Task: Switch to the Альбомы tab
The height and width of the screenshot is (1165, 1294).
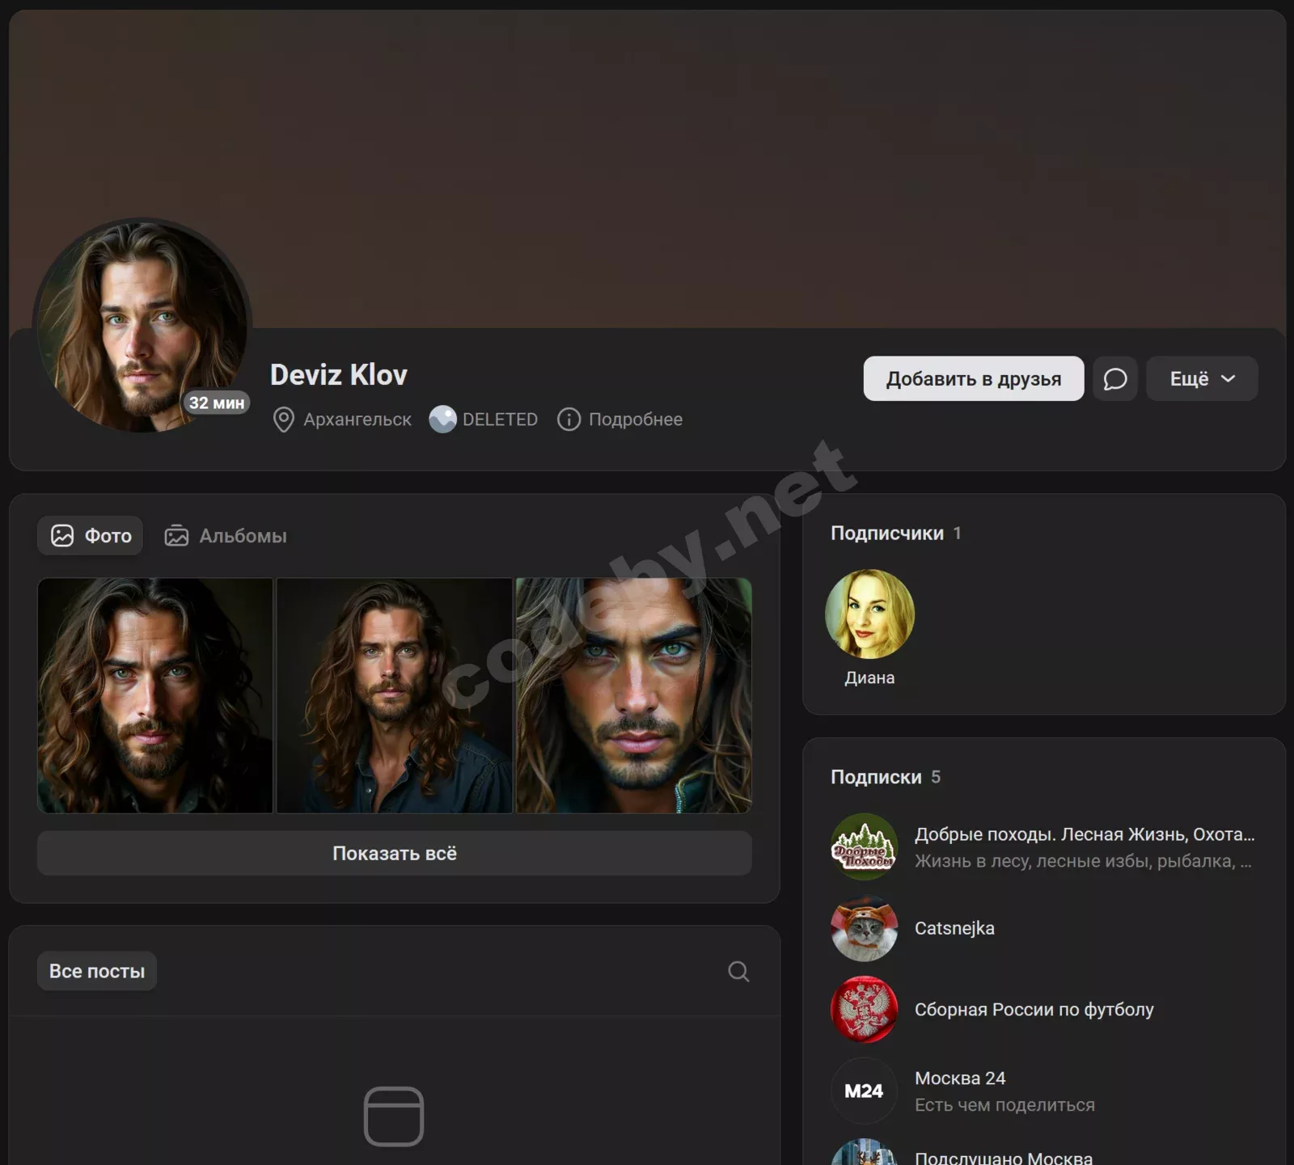Action: [x=226, y=536]
